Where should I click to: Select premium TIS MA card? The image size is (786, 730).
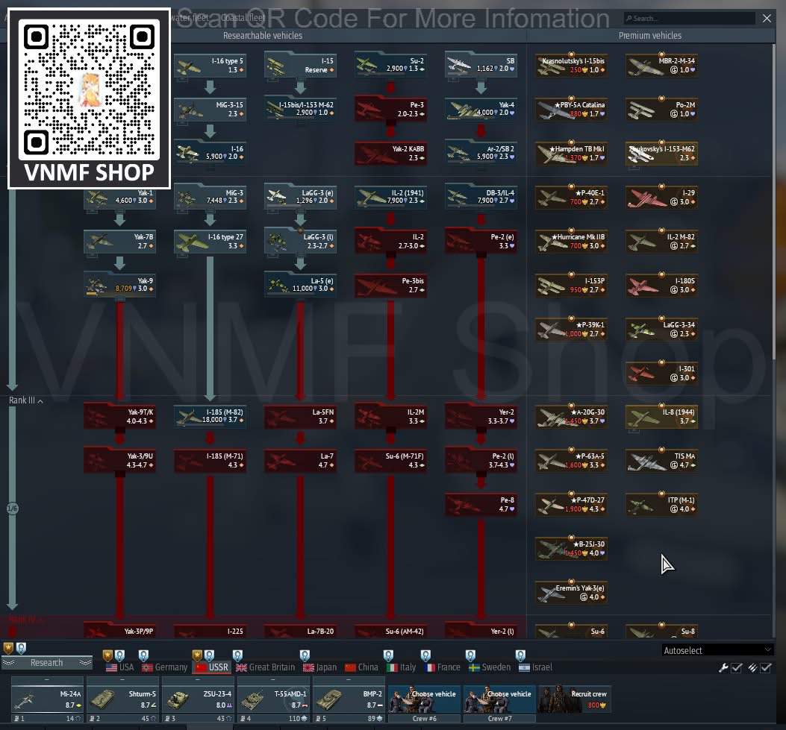[x=661, y=461]
